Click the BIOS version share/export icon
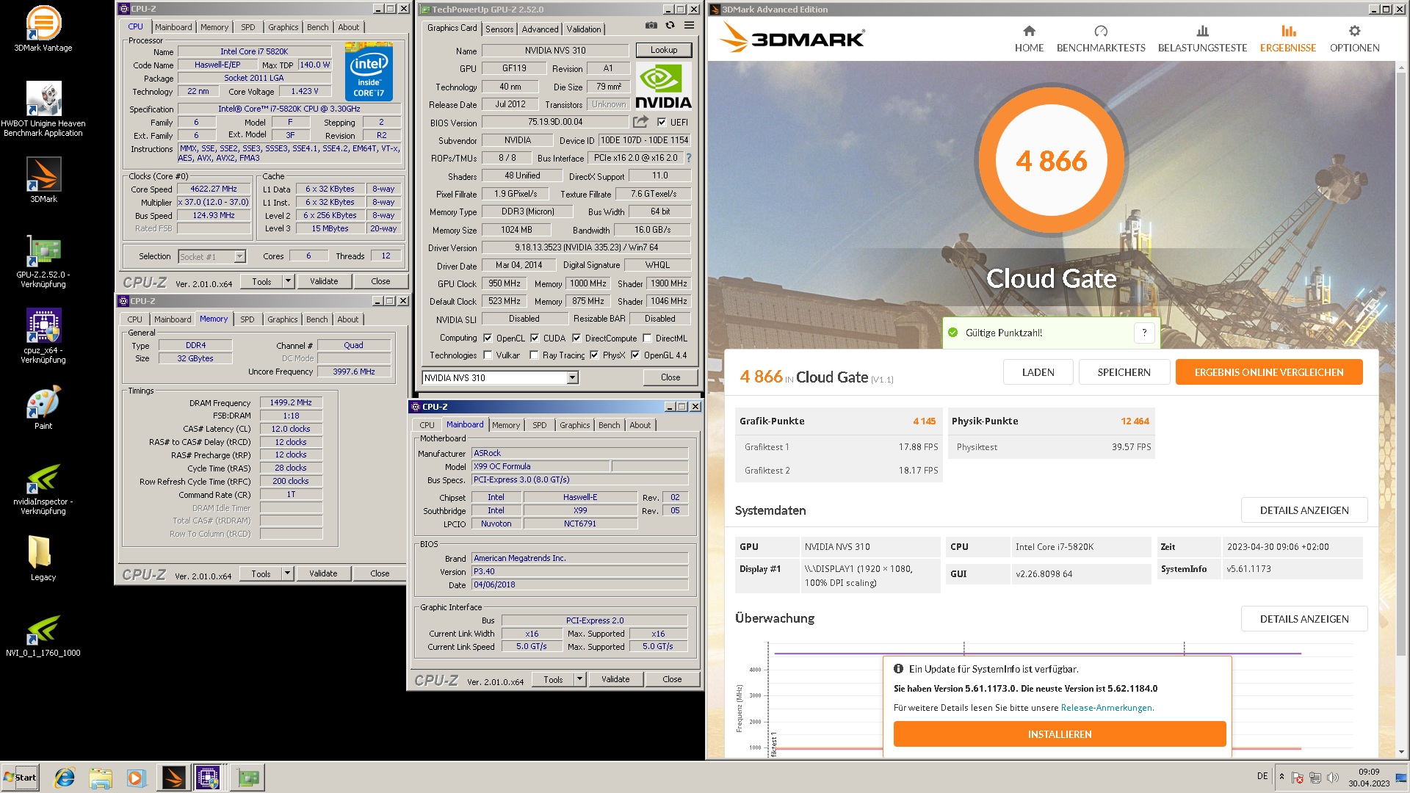1410x793 pixels. [641, 122]
